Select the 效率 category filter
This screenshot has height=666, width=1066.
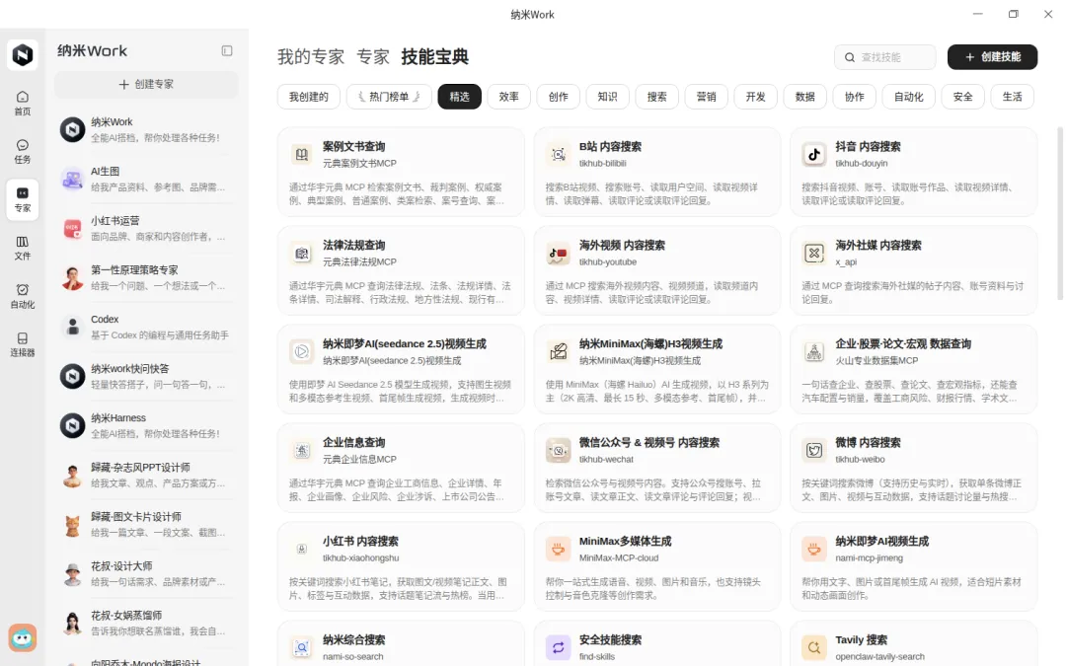tap(508, 97)
